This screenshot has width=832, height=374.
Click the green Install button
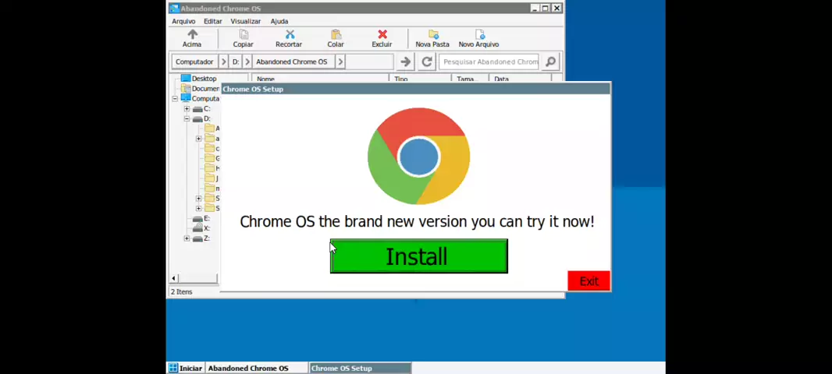pos(418,256)
